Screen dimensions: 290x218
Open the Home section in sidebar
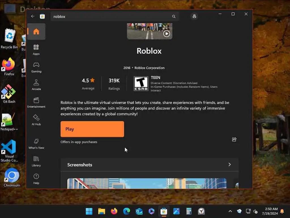pos(36,32)
